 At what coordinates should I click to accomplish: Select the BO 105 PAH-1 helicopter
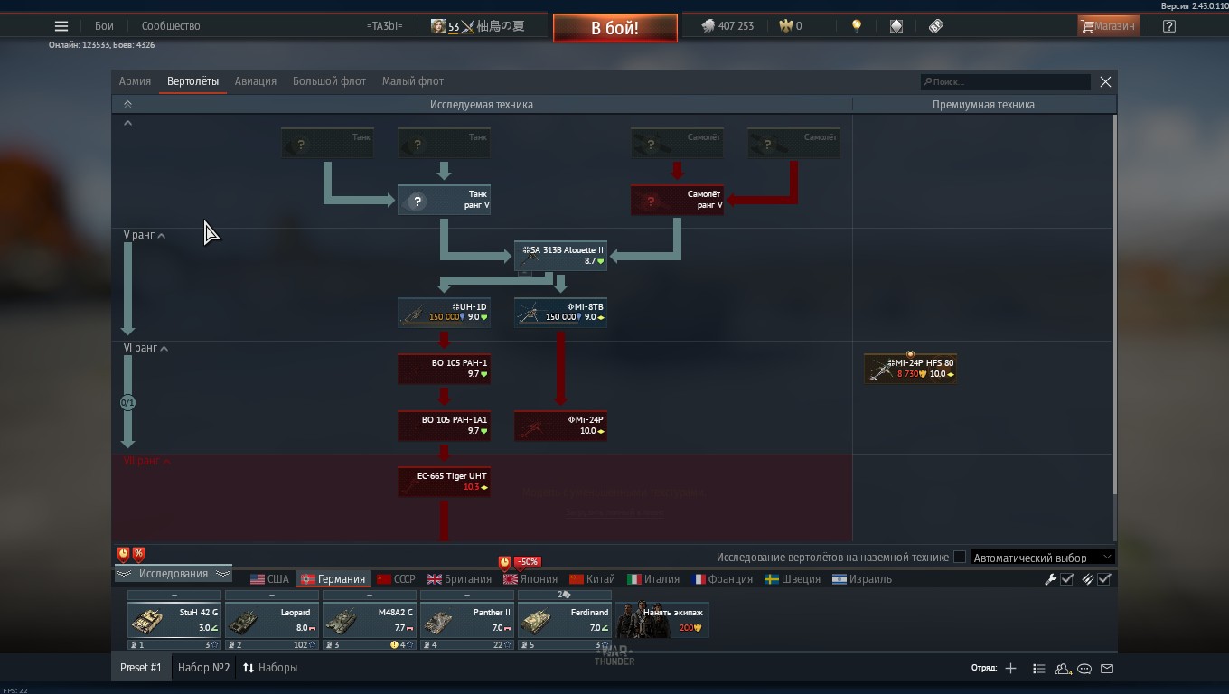[x=444, y=369]
